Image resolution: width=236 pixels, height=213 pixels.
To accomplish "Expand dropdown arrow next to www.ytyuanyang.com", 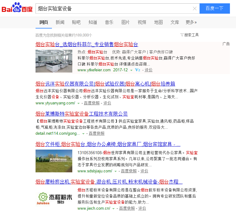I will point(78,103).
